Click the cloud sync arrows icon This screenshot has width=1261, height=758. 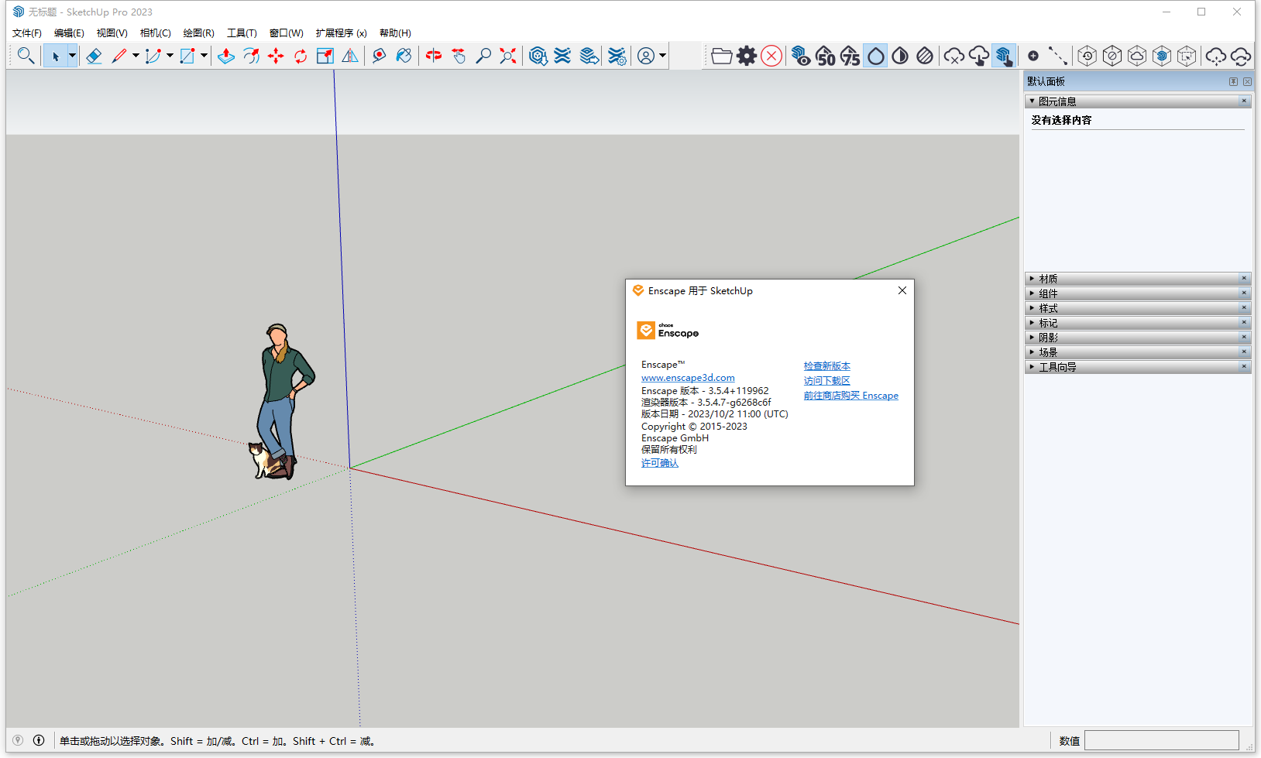(x=1241, y=56)
